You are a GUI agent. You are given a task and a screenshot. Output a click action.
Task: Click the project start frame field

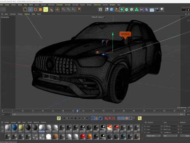[x=6, y=114]
